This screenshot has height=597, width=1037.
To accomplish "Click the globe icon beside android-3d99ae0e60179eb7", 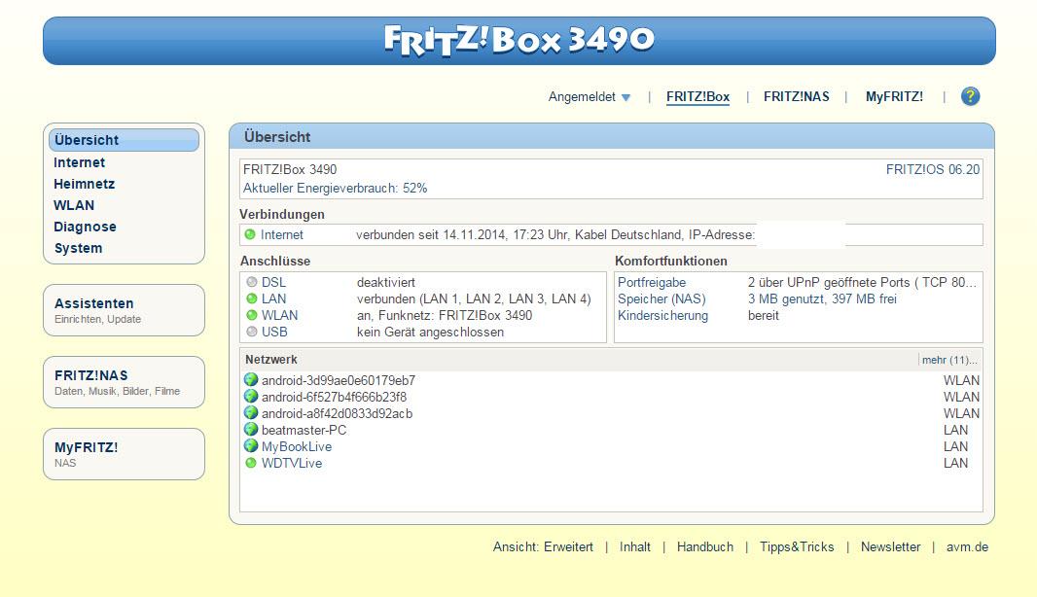I will click(251, 379).
